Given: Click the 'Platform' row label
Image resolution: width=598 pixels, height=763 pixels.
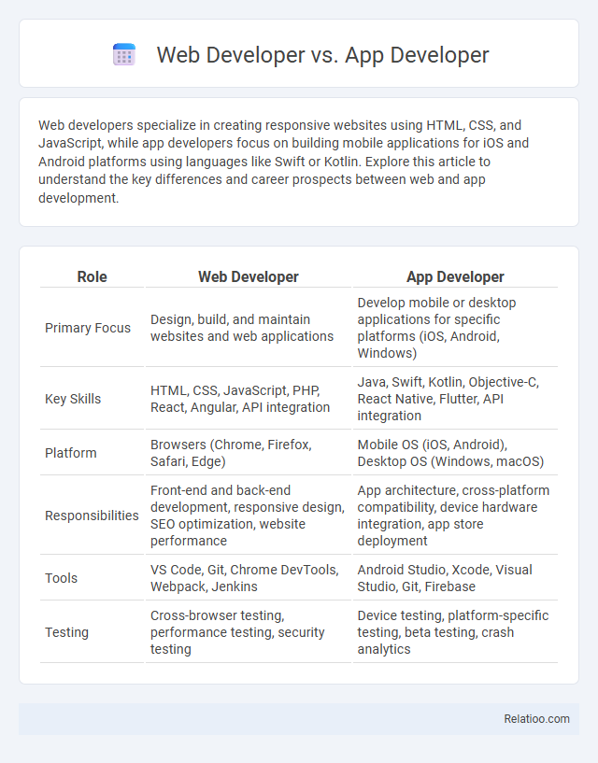Looking at the screenshot, I should (71, 453).
